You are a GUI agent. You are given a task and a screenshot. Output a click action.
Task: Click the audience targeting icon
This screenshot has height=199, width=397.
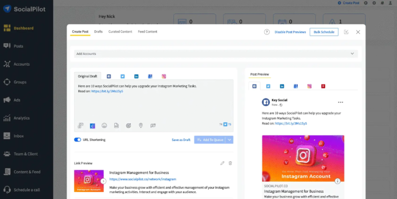click(x=128, y=125)
